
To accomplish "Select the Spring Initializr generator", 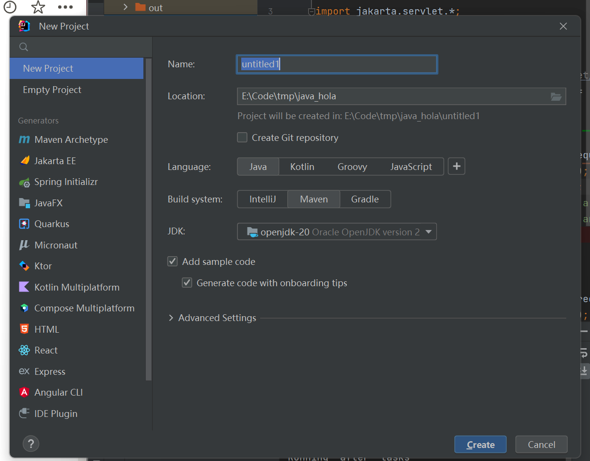I will (x=77, y=182).
